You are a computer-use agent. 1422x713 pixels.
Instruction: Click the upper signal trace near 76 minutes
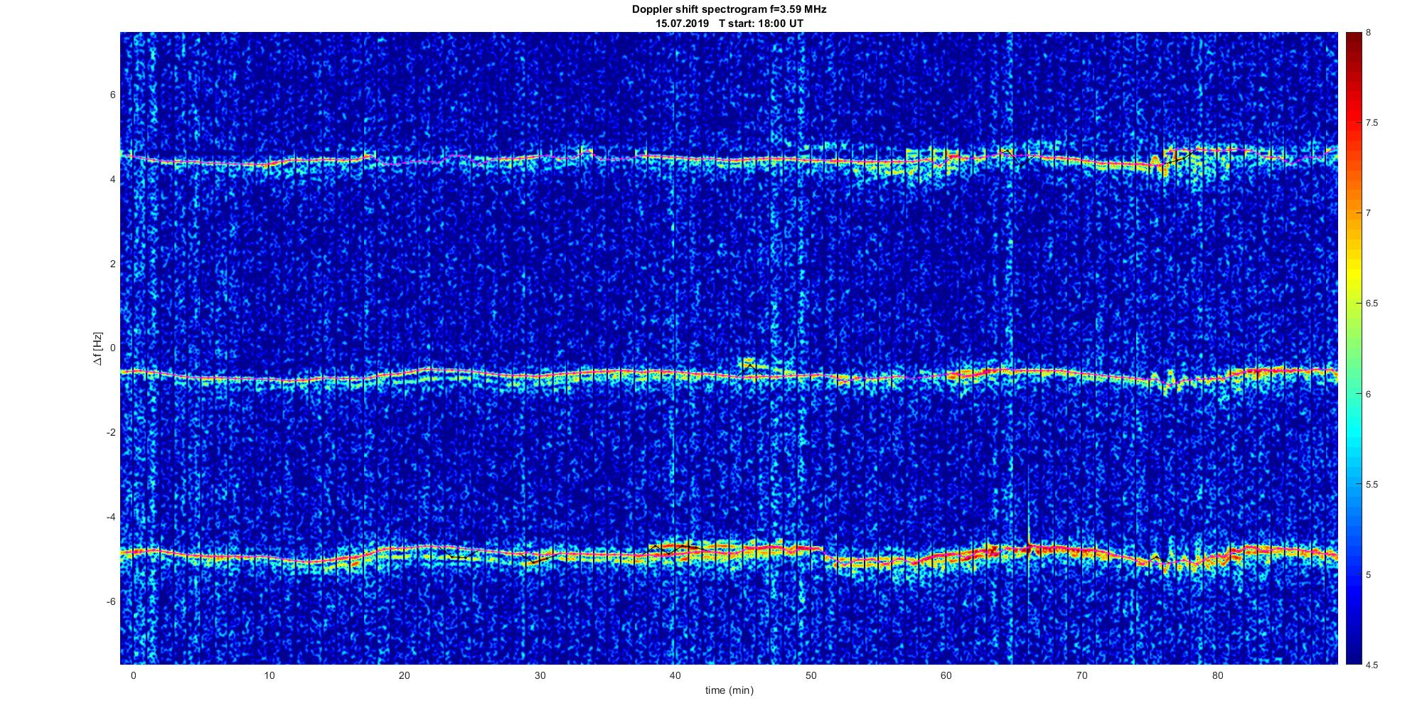click(x=1164, y=163)
